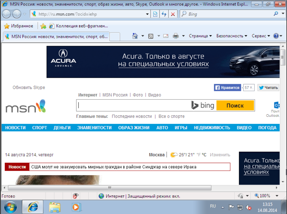Viewport: 287px width, 214px height.
Task: Click the Print icon in command bar
Action: pyautogui.click(x=176, y=36)
